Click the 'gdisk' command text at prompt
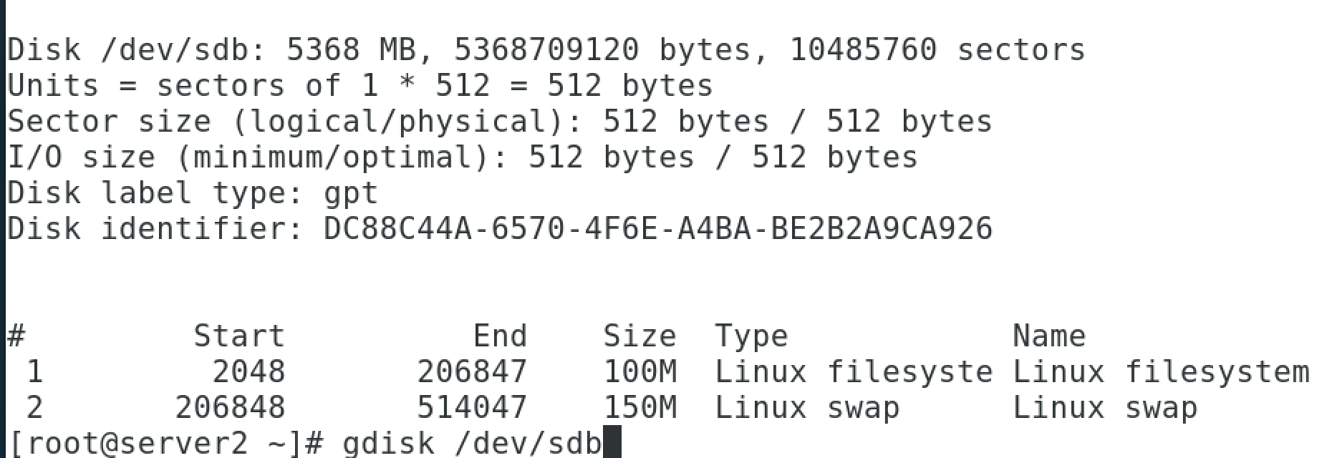This screenshot has height=458, width=1332. (387, 443)
